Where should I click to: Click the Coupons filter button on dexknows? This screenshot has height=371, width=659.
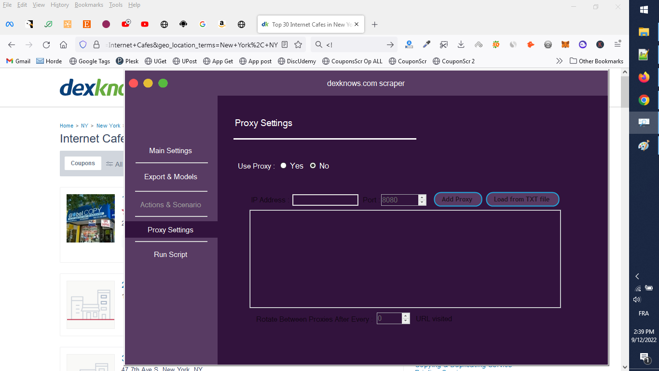[83, 163]
